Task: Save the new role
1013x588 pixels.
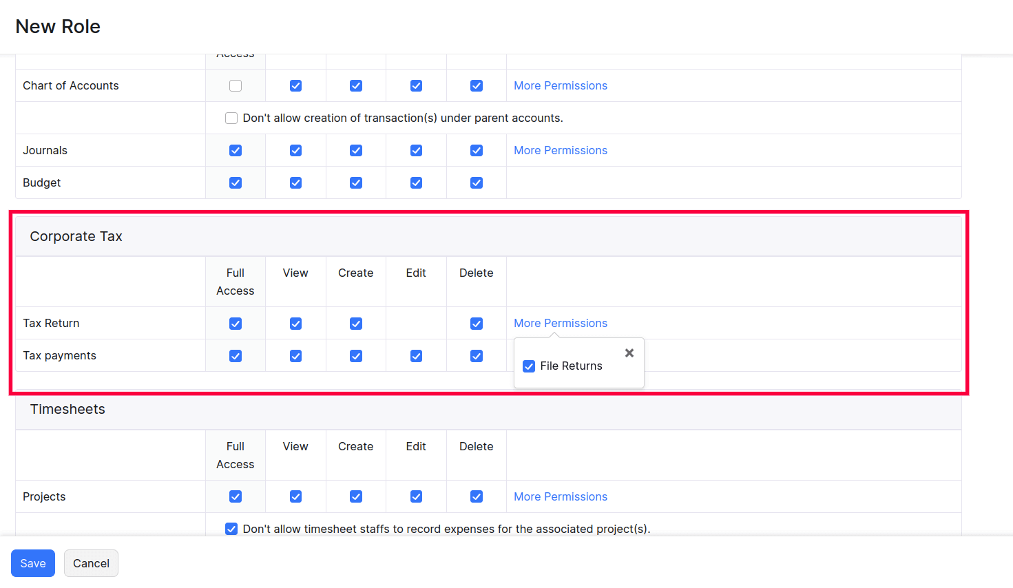Action: (32, 563)
